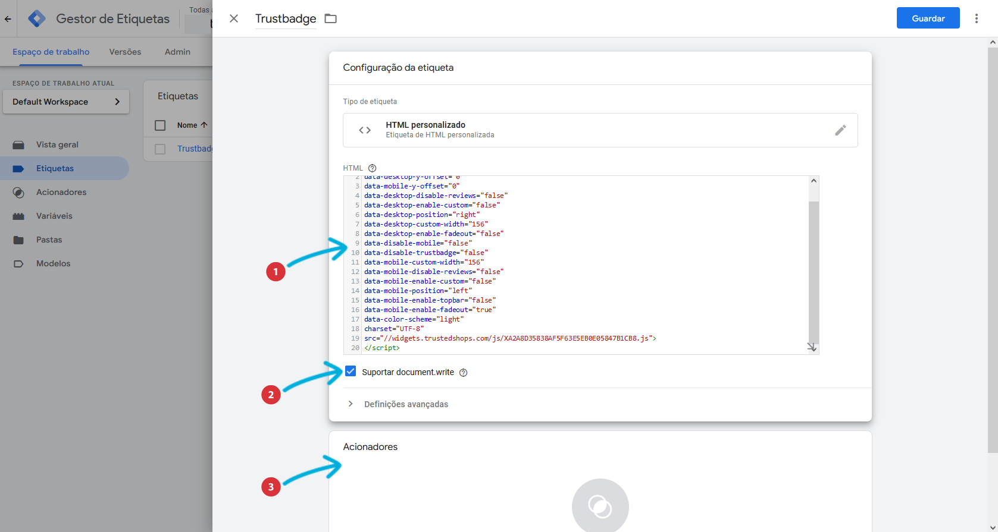Click the src widgets.trustedshops.com code line

(510, 338)
